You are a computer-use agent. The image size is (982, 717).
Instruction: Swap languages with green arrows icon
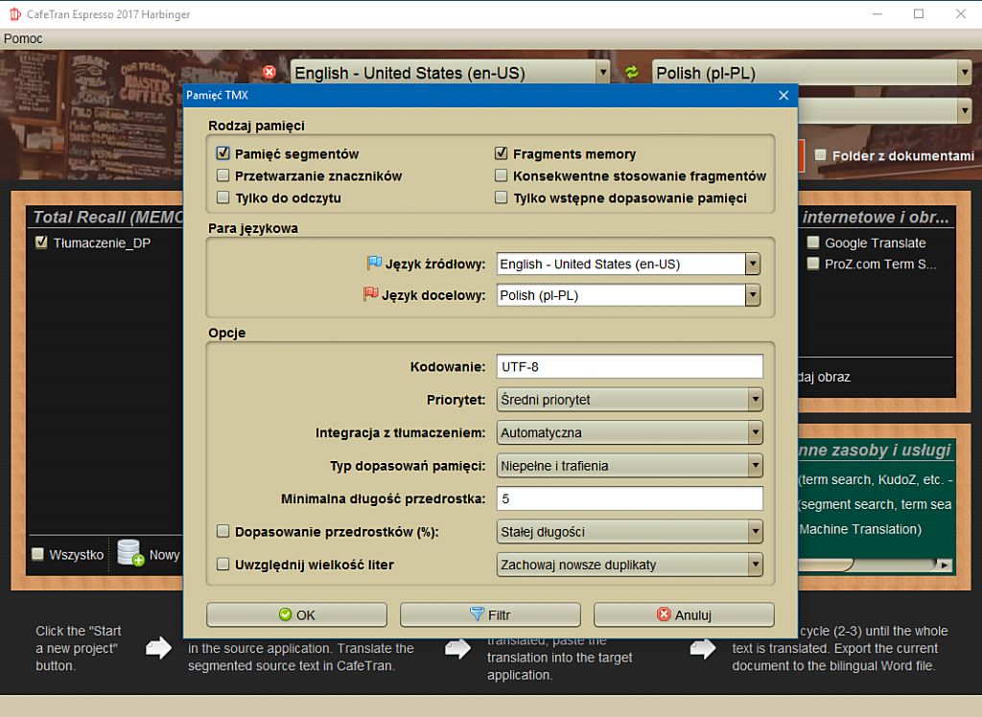(x=631, y=73)
